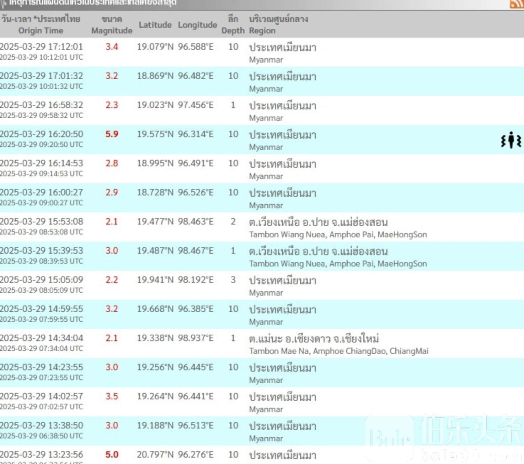
Task: Click latitude 19.941°N in the 15:05:09 row
Action: click(155, 280)
